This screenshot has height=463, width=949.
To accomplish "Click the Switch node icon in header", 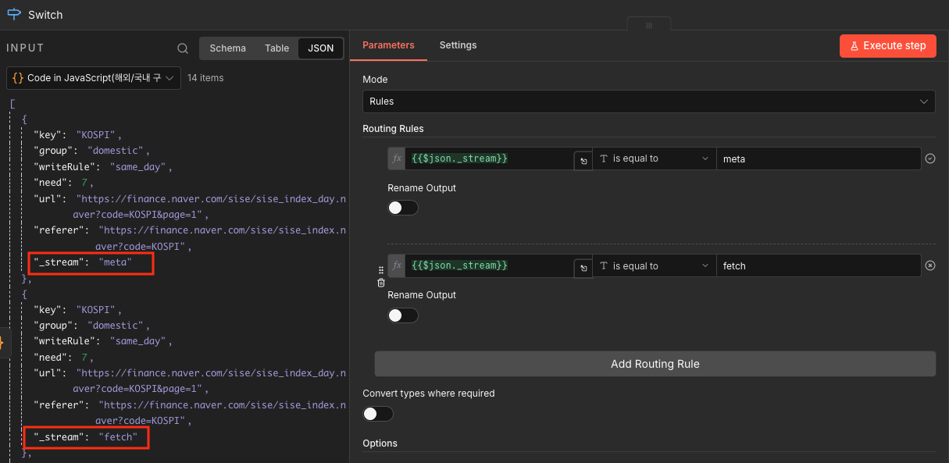I will point(13,14).
